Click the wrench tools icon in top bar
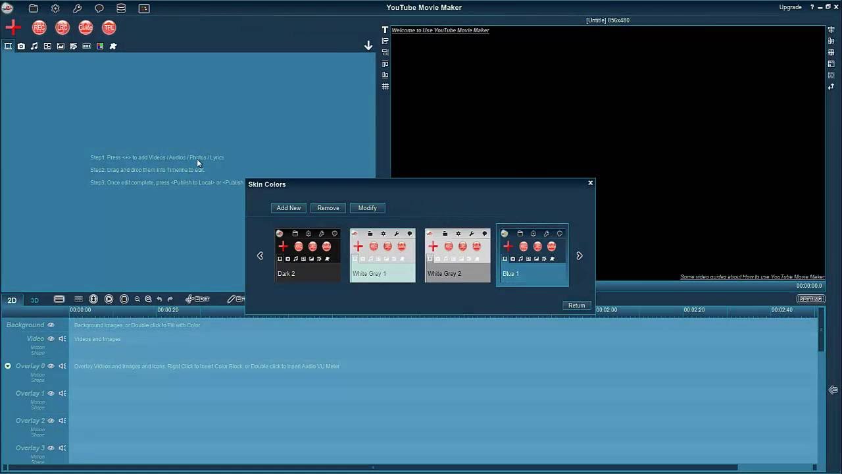 (78, 9)
